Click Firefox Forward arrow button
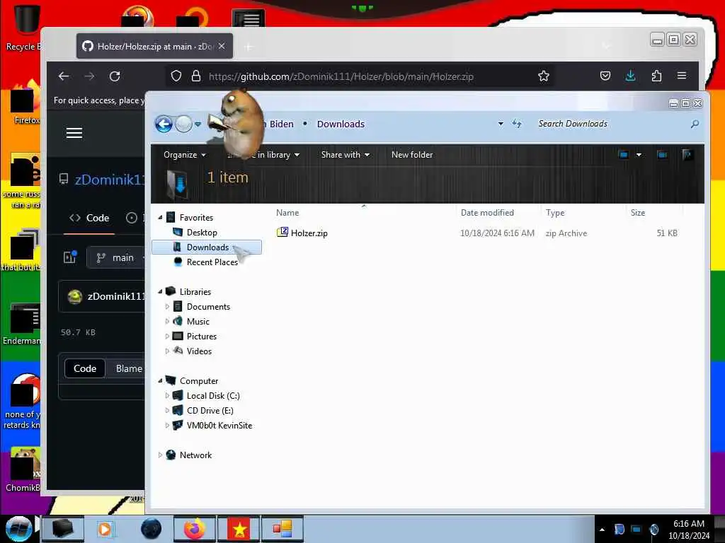 90,76
